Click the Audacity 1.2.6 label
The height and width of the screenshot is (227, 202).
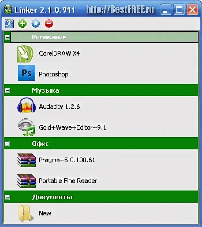(x=59, y=107)
